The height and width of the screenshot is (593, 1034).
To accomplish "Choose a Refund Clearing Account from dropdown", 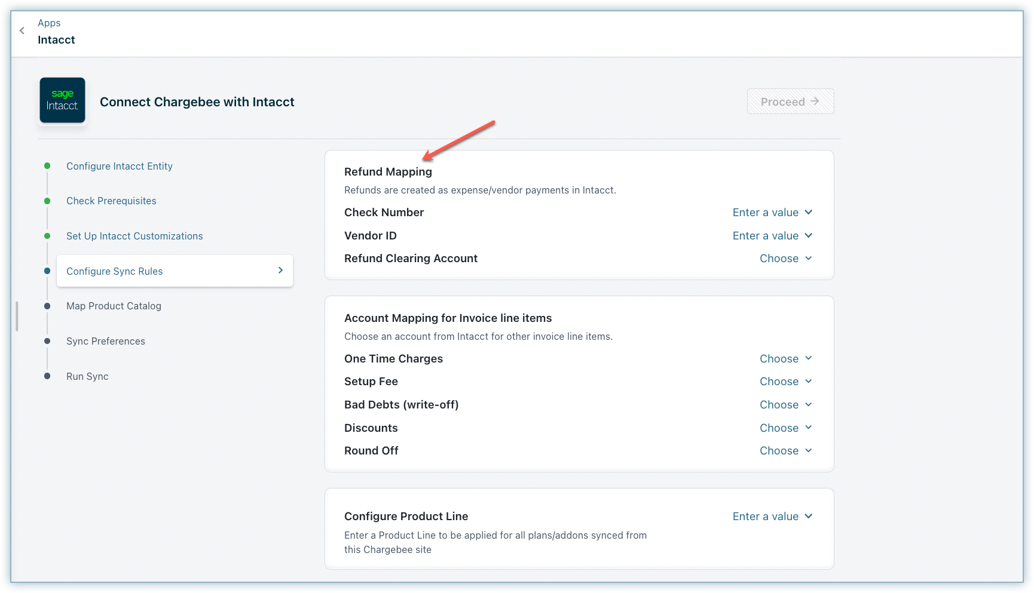I will [x=785, y=259].
